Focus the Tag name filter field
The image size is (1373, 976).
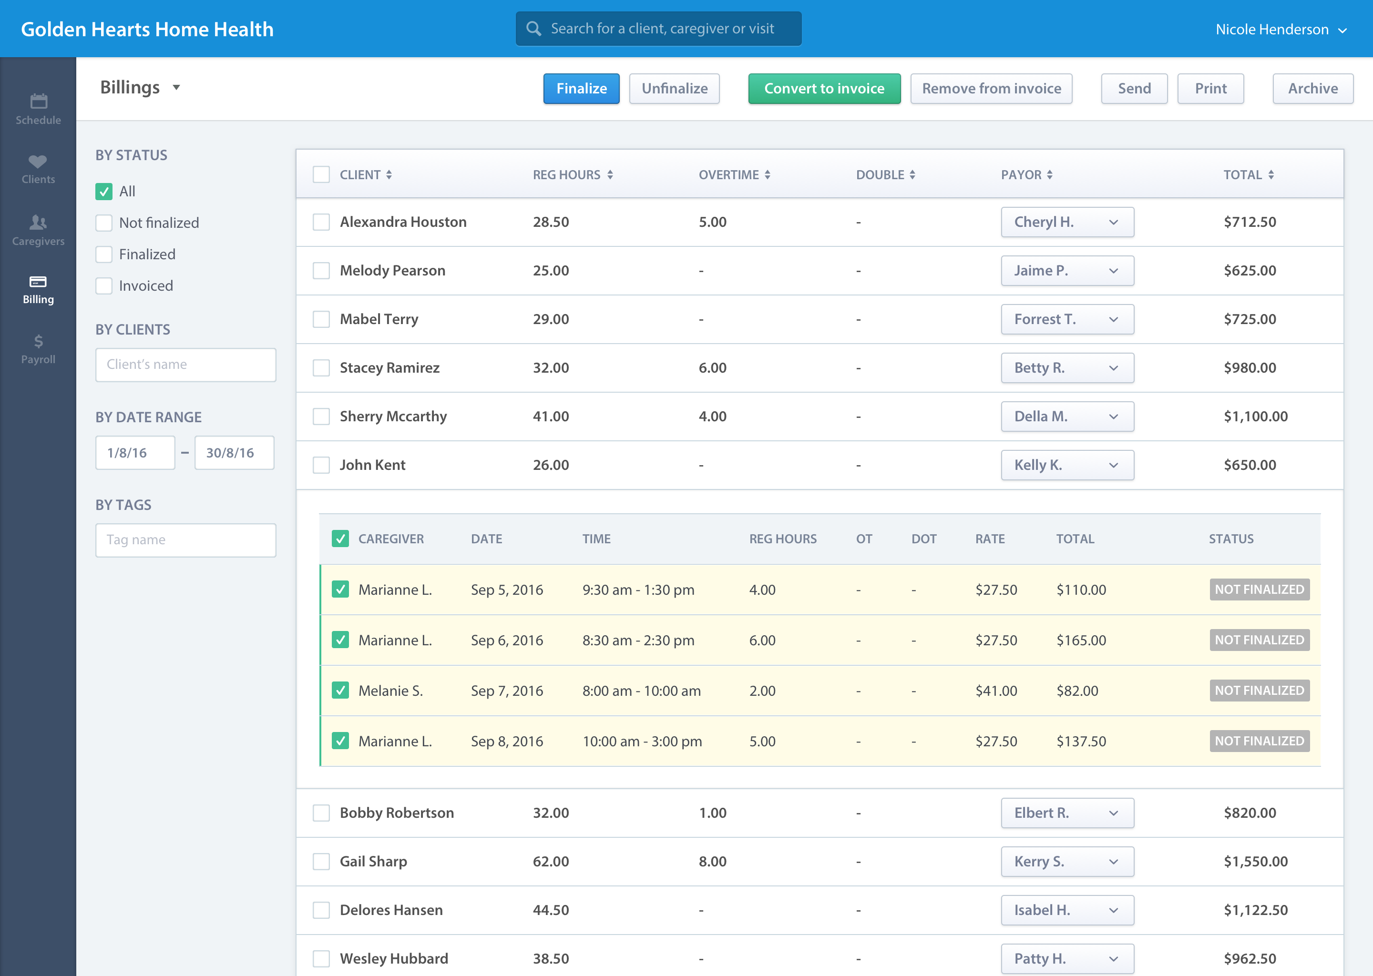point(186,540)
